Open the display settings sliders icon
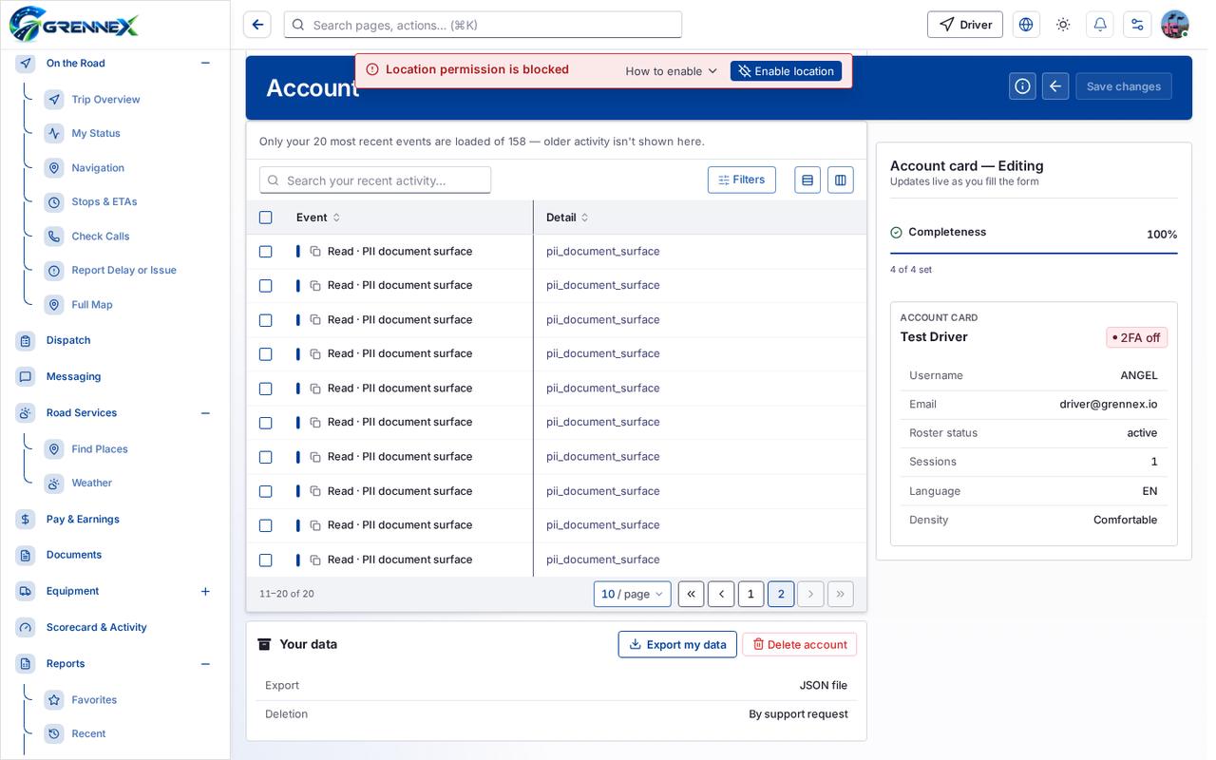 click(1137, 25)
